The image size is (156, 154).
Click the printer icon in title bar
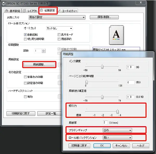[4, 4]
